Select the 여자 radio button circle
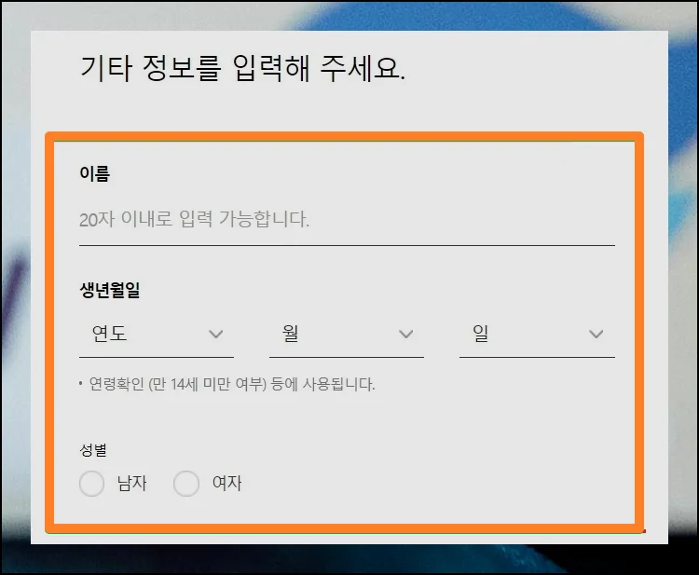Screen dimensions: 699x575 [186, 484]
